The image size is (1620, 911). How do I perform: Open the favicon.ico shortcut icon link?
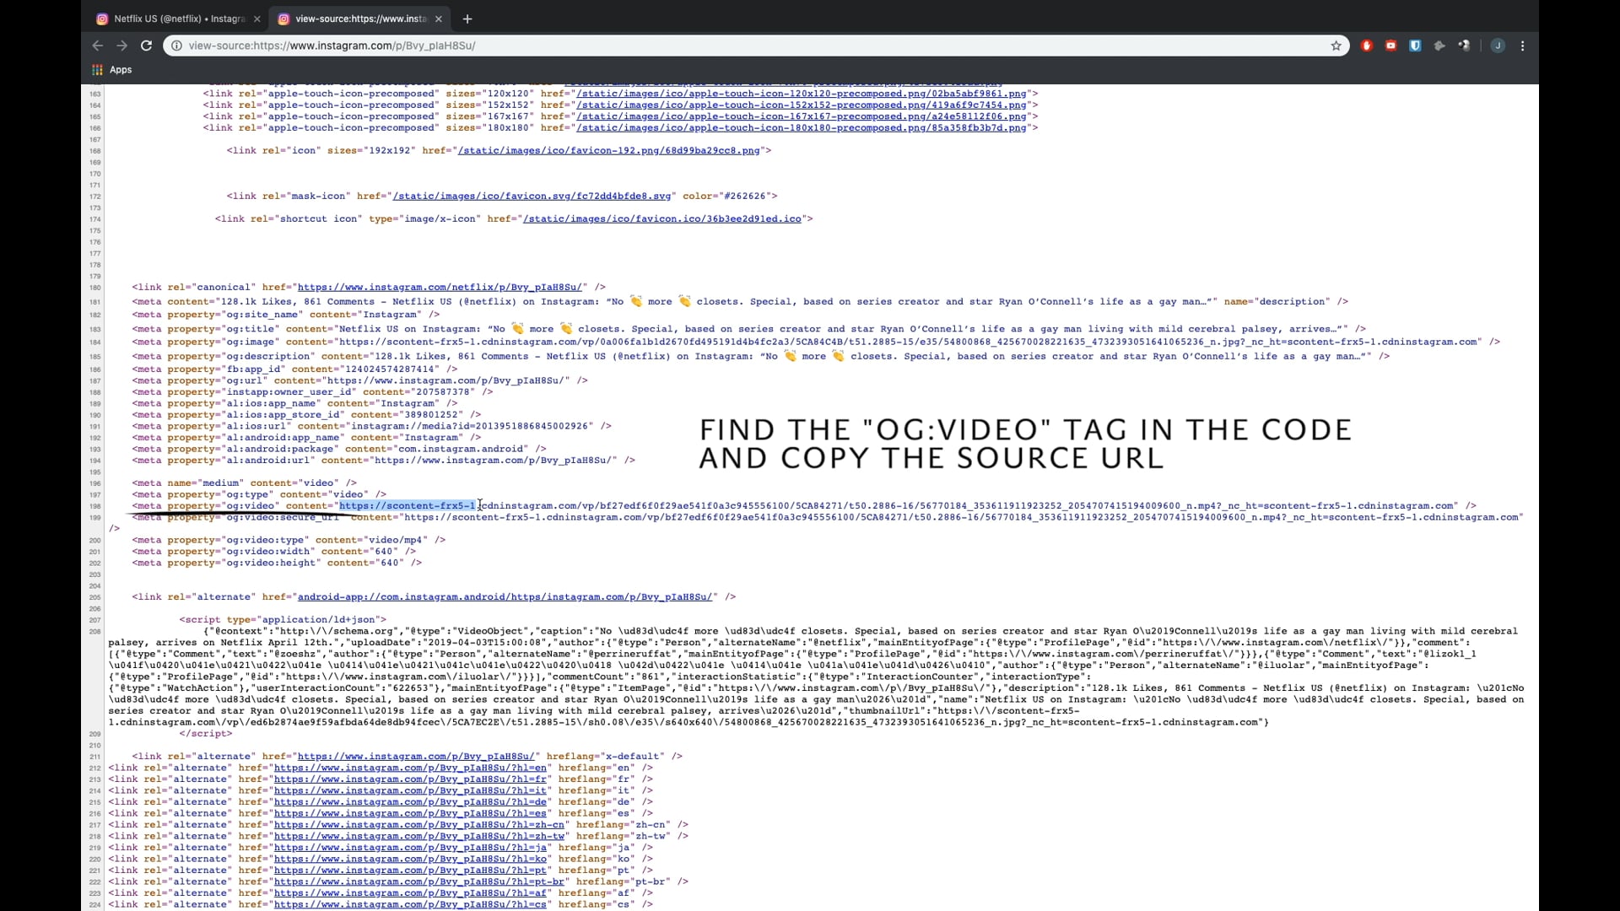(x=662, y=219)
